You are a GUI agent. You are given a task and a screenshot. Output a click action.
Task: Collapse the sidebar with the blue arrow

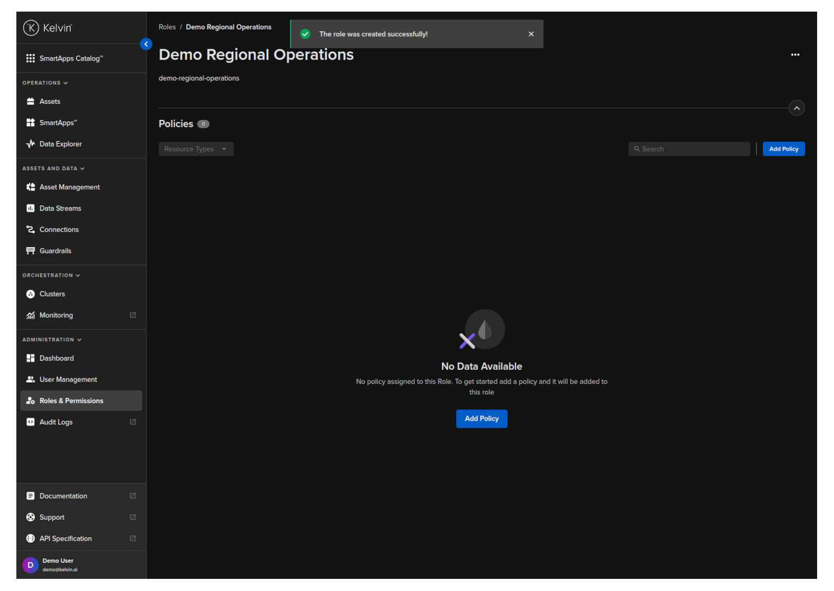pos(146,44)
